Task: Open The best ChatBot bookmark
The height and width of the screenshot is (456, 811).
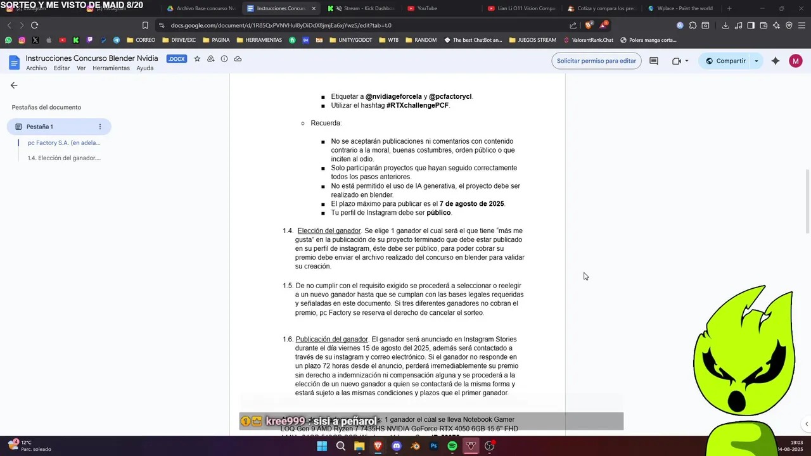Action: [x=473, y=40]
